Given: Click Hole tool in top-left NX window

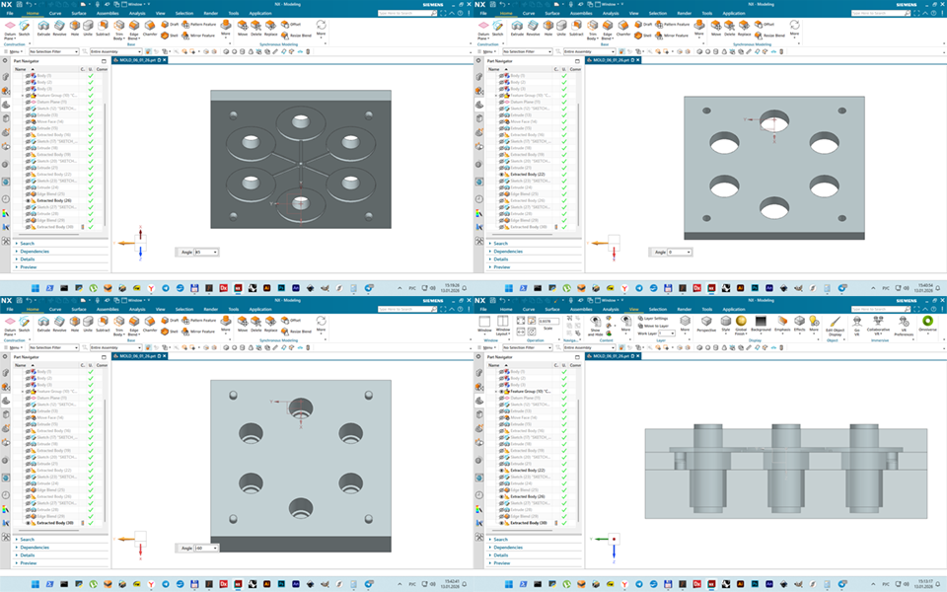Looking at the screenshot, I should click(75, 28).
